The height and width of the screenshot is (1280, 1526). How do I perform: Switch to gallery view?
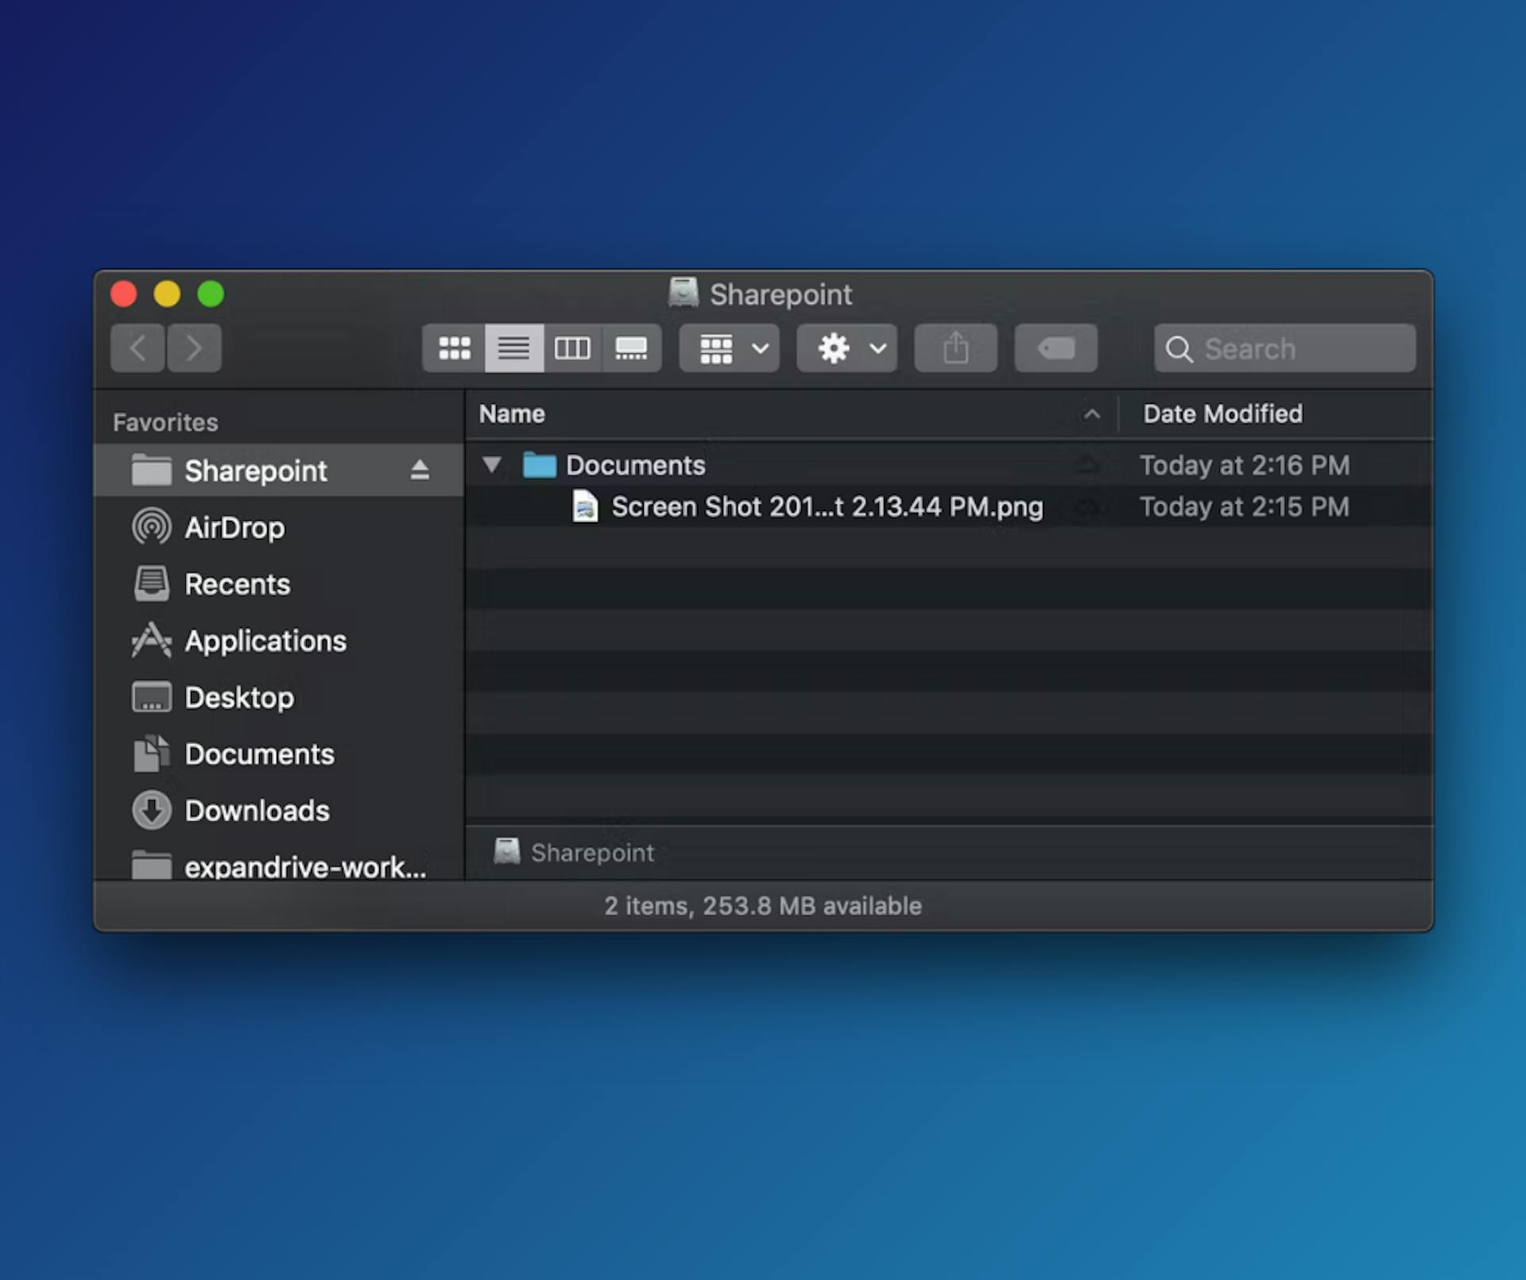(631, 348)
